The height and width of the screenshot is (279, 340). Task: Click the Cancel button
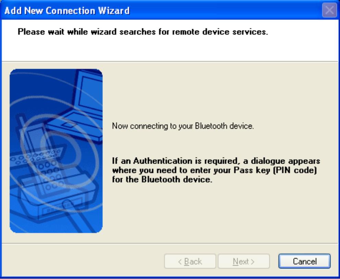tap(304, 262)
